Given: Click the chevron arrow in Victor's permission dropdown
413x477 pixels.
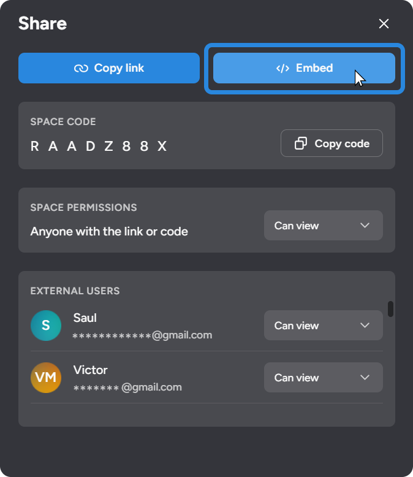Looking at the screenshot, I should tap(365, 378).
